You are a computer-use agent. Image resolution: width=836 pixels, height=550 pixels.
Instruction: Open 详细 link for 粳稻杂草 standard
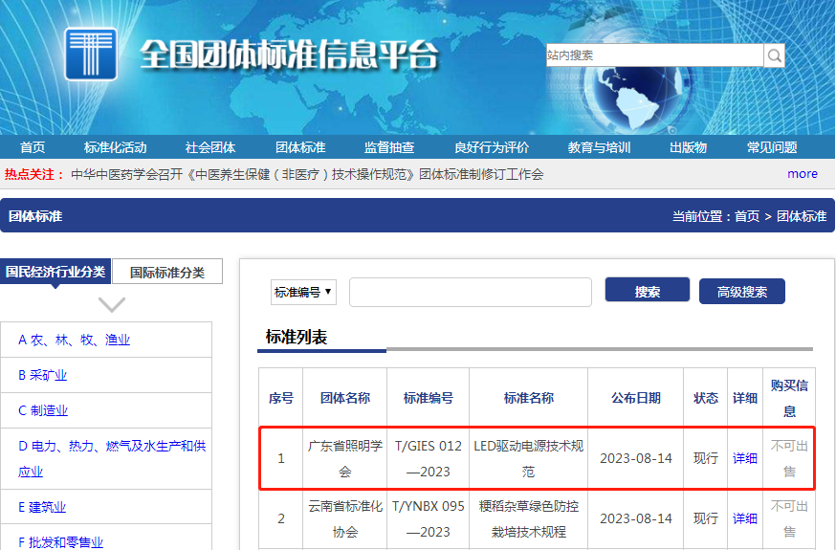click(x=744, y=518)
